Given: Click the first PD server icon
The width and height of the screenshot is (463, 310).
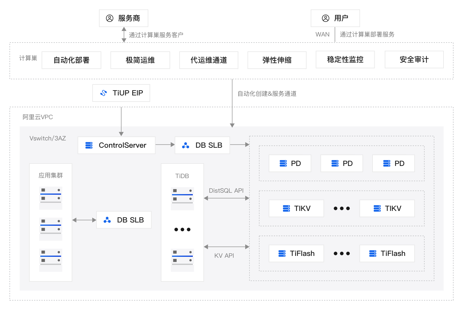Looking at the screenshot, I should tap(283, 164).
